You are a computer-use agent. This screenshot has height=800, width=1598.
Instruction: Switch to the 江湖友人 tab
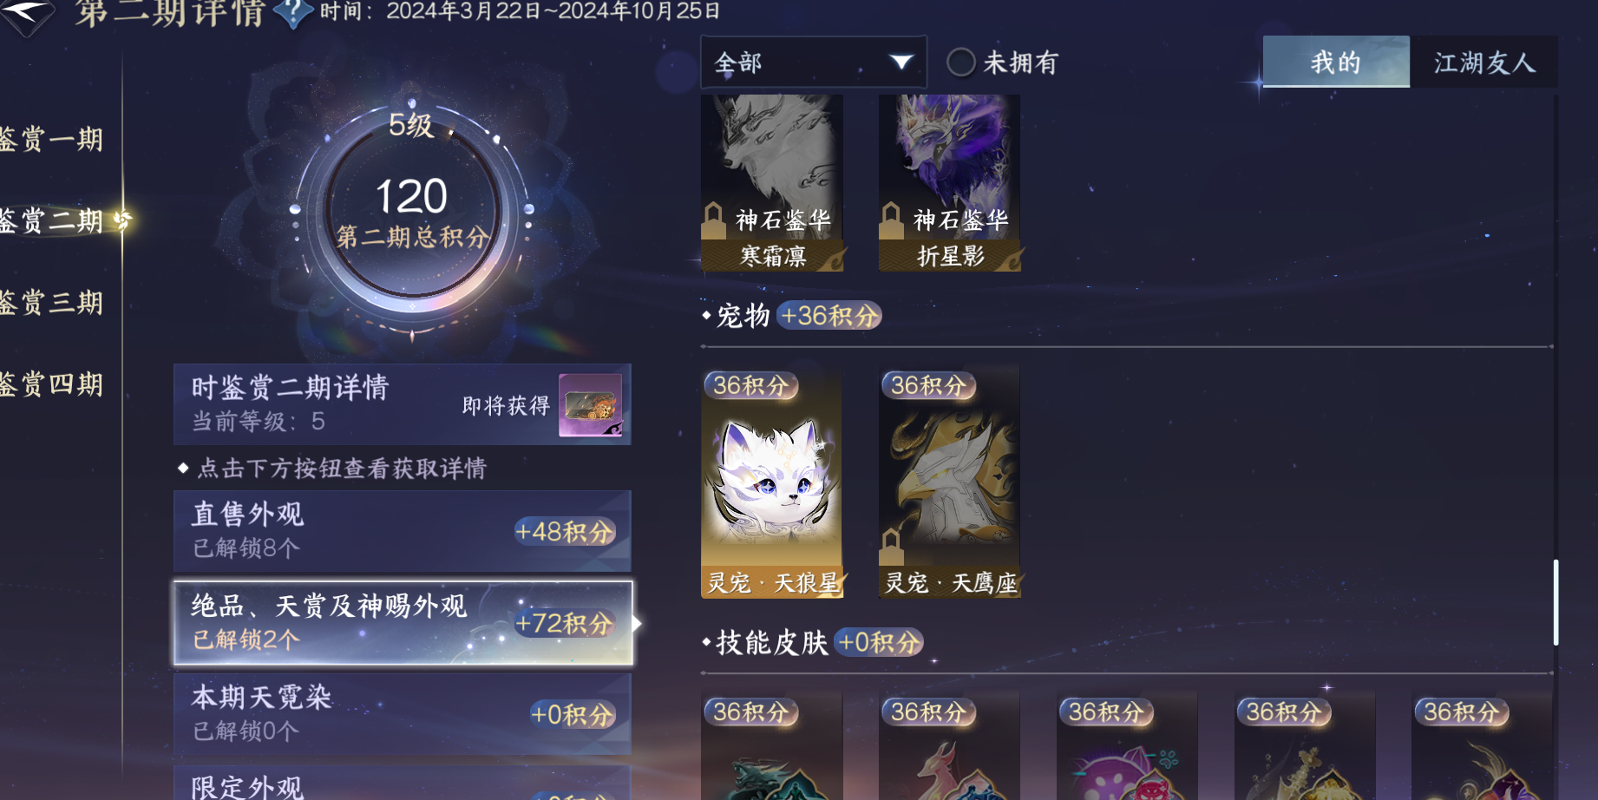click(x=1484, y=62)
